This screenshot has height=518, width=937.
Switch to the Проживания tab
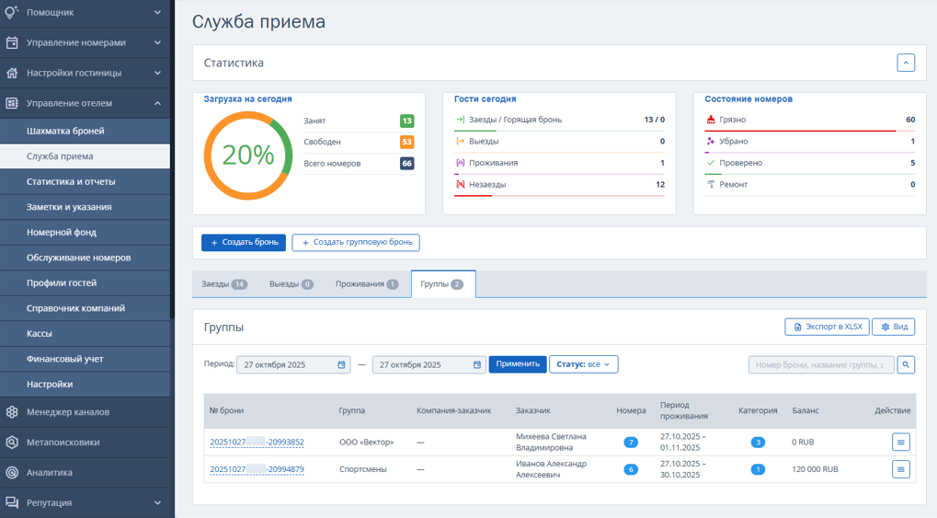[x=366, y=284]
